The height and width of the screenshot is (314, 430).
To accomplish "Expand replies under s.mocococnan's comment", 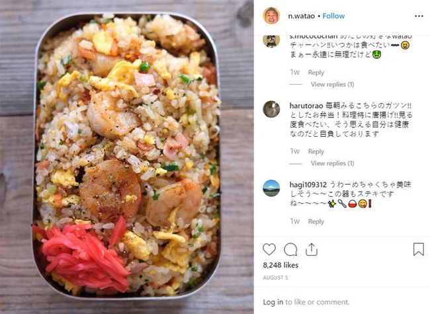I will pyautogui.click(x=332, y=85).
